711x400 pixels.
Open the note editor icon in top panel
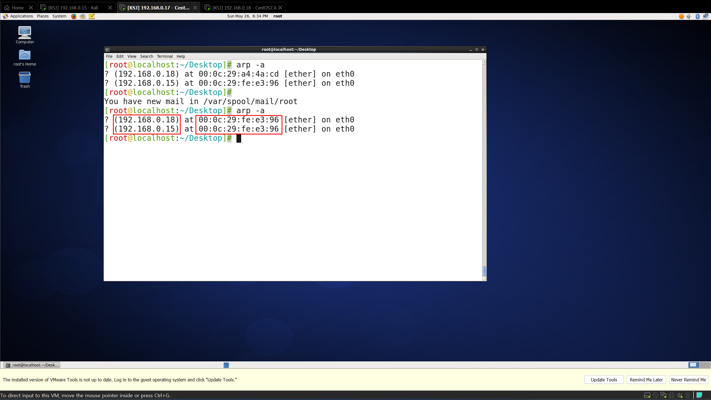click(x=92, y=16)
